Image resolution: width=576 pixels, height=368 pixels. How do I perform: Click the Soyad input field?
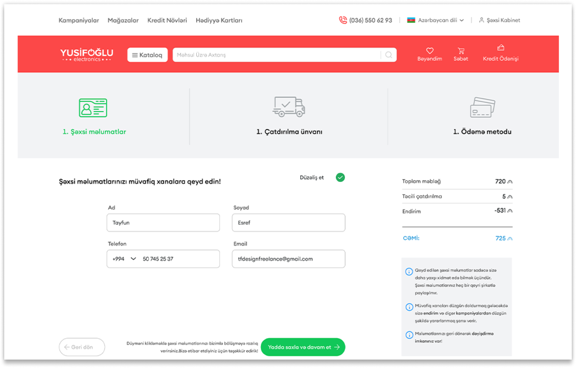point(288,223)
